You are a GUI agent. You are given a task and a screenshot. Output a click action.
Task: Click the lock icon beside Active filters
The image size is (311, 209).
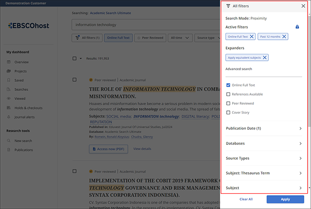pos(297,27)
